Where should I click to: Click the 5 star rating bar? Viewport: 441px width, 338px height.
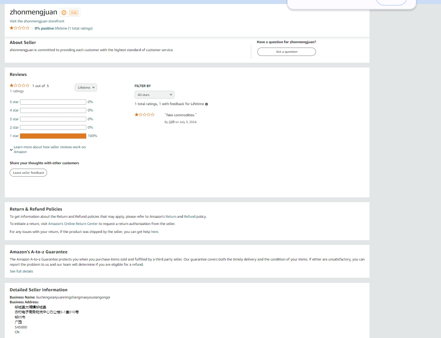[53, 102]
